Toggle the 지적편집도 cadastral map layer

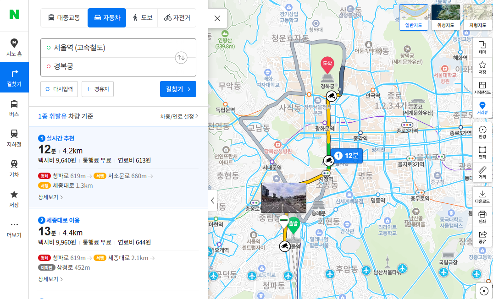coord(482,87)
